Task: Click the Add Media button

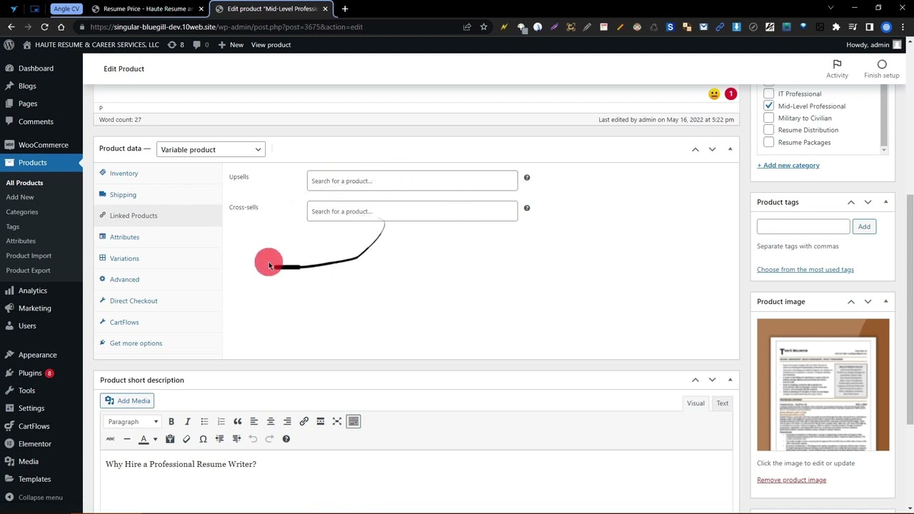Action: tap(127, 400)
